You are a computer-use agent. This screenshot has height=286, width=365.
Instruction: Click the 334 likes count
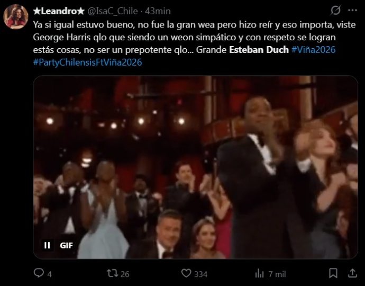tap(200, 274)
